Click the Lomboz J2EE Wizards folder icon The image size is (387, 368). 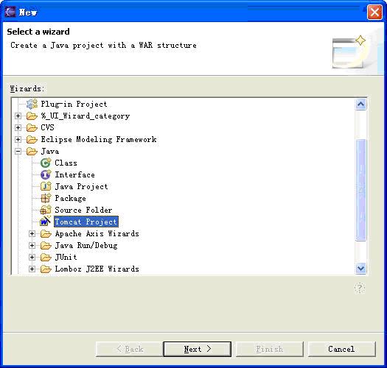(46, 269)
